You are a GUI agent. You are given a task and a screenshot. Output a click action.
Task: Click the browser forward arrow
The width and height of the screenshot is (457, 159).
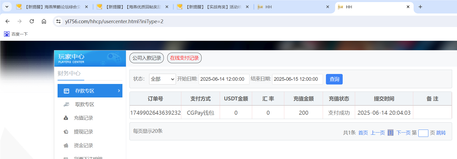[19, 21]
